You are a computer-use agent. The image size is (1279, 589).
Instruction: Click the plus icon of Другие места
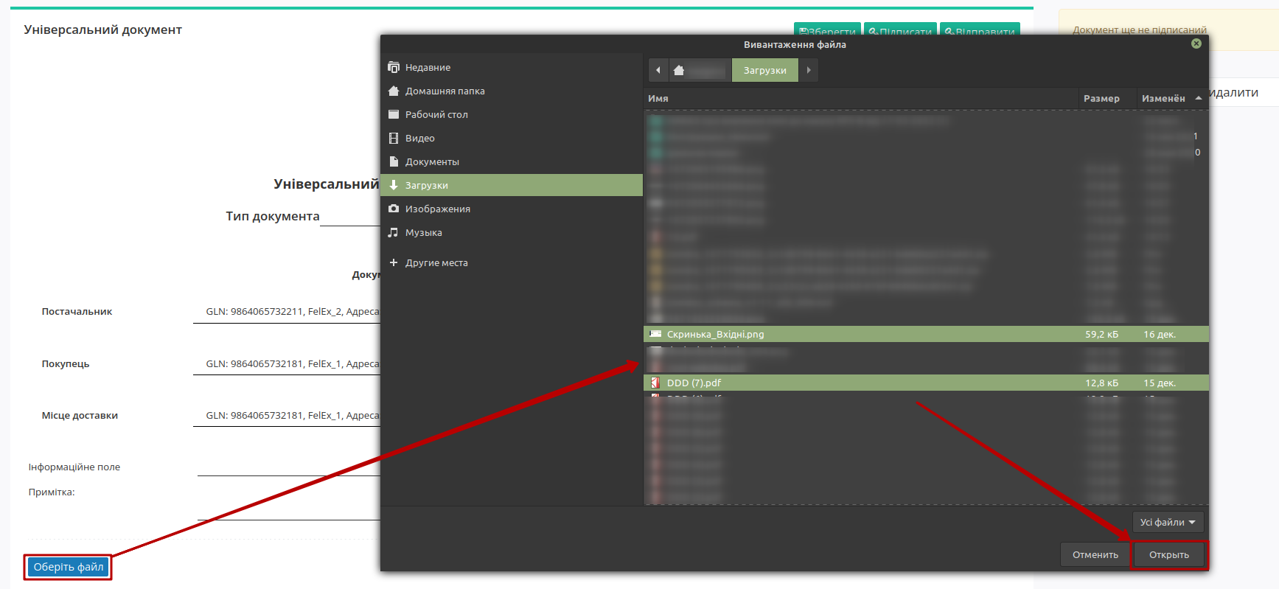(x=394, y=262)
